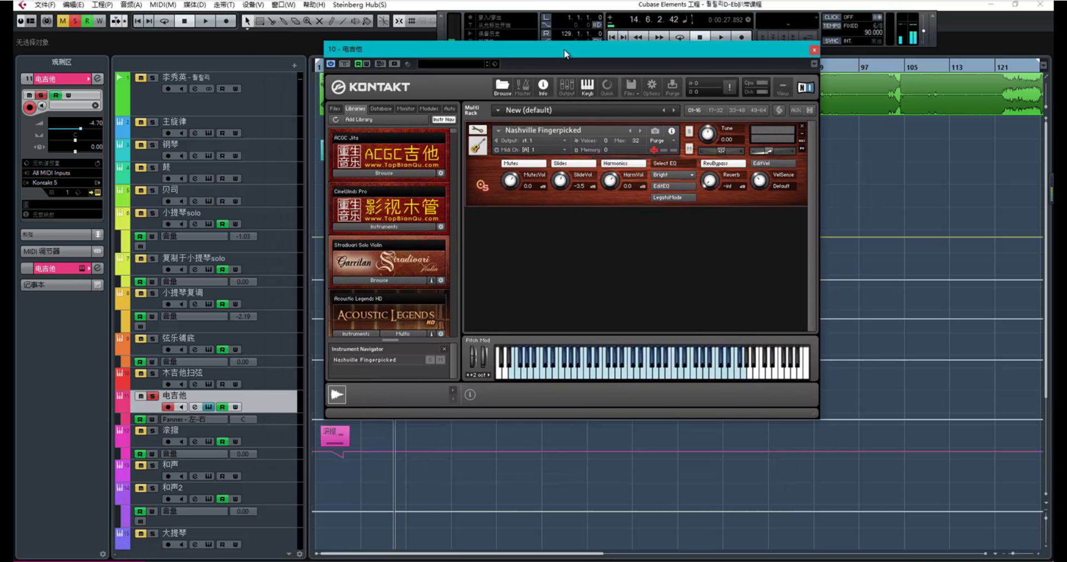Expand the 记事本 inspector section
Screen dimensions: 1067x562
(62, 285)
